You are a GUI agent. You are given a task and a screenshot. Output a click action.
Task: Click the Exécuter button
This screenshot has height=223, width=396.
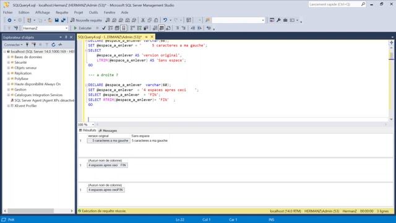(x=82, y=28)
